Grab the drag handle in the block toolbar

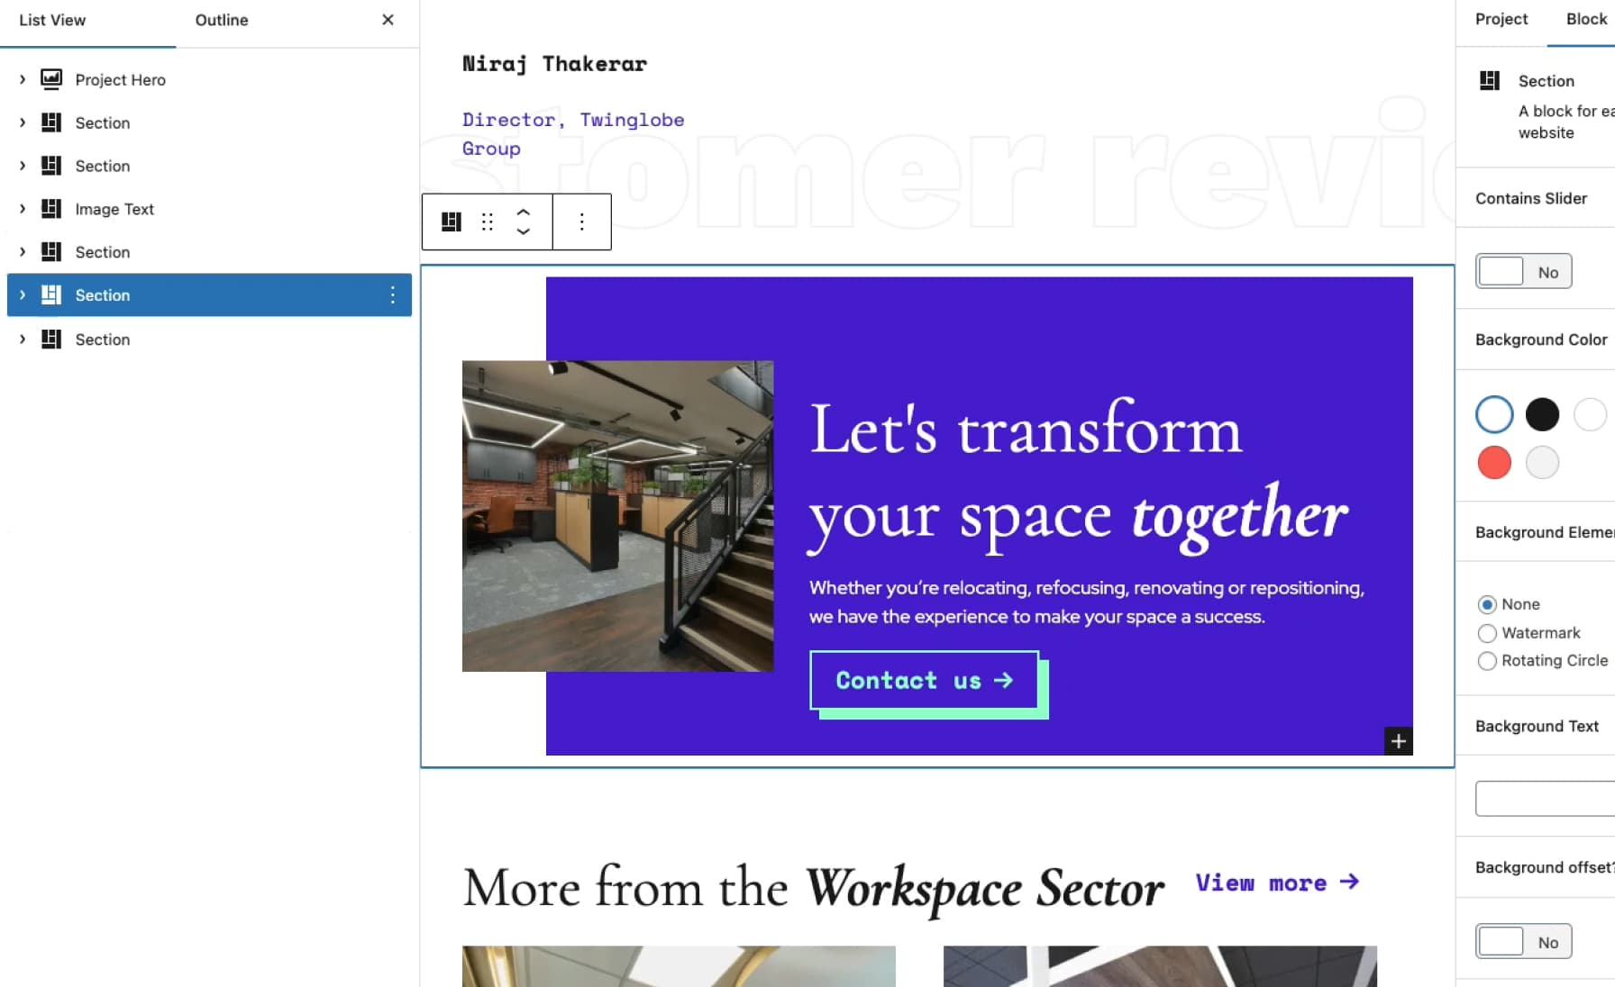pyautogui.click(x=487, y=221)
